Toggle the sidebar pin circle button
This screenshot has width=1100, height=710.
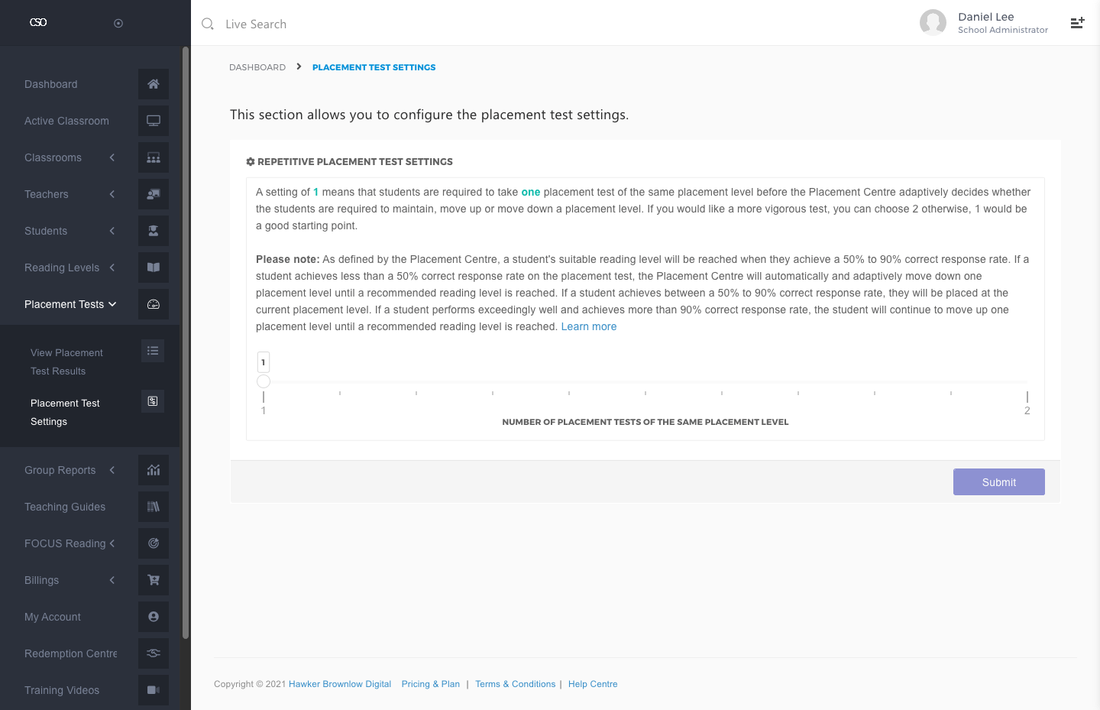(x=118, y=23)
